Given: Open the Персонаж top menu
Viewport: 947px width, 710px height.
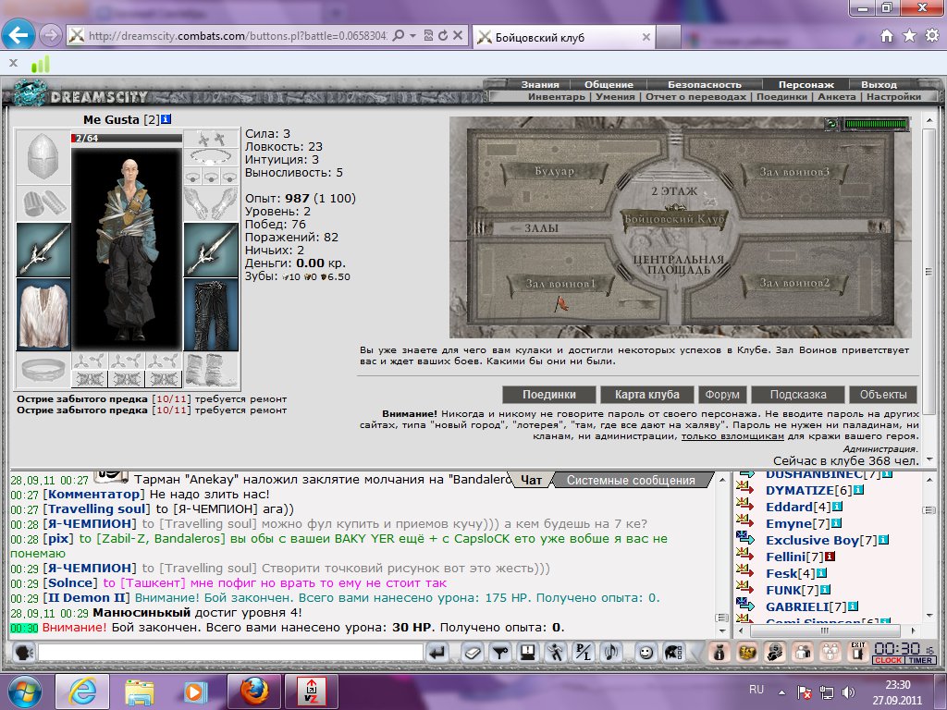Looking at the screenshot, I should coord(806,84).
